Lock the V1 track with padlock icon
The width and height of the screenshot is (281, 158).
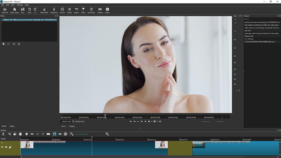point(10,147)
